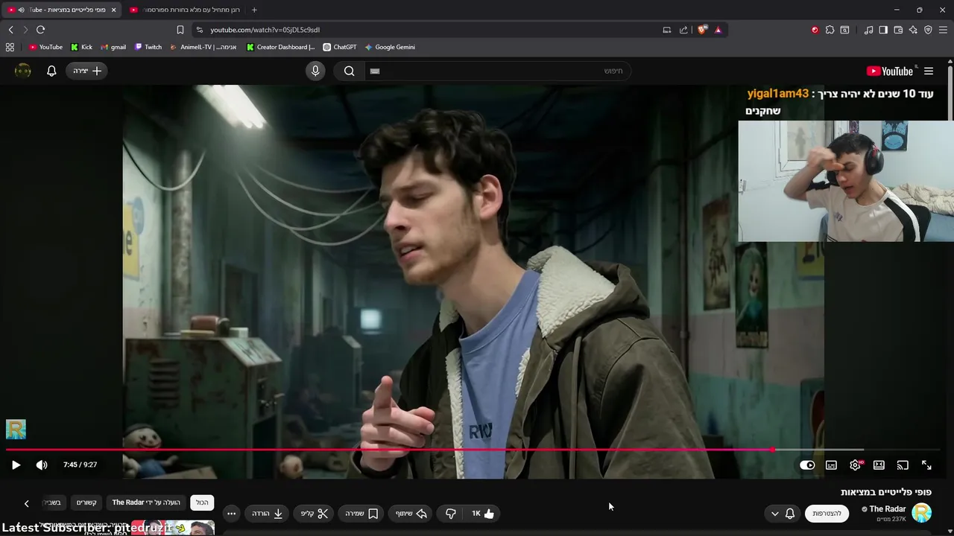
Task: Mute the playing tab's audio icon
Action: point(21,10)
